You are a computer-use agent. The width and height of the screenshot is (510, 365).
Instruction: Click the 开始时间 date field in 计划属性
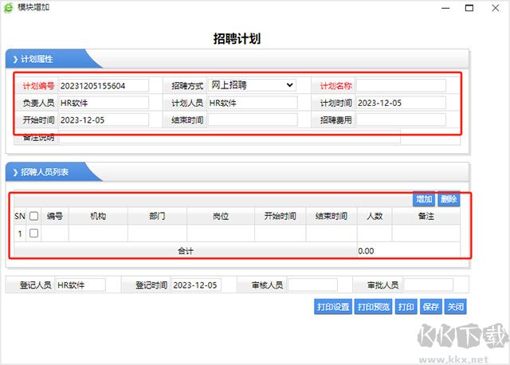point(104,120)
